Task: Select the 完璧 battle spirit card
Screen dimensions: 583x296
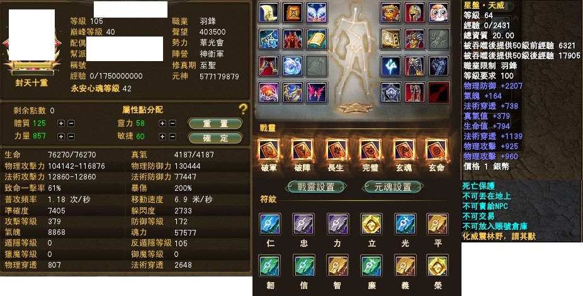Action: (x=370, y=151)
